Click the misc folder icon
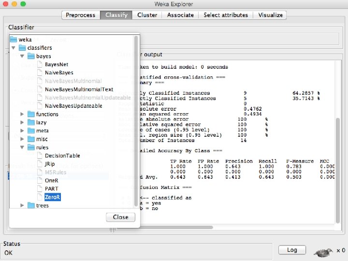The width and height of the screenshot is (348, 261). (31, 139)
